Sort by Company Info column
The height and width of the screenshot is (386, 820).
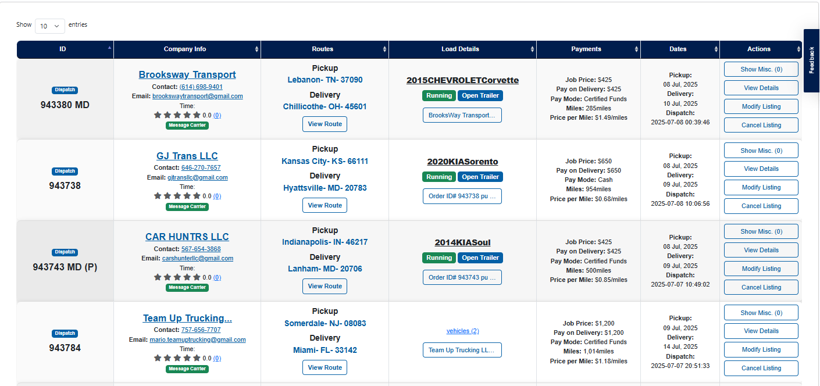(187, 49)
